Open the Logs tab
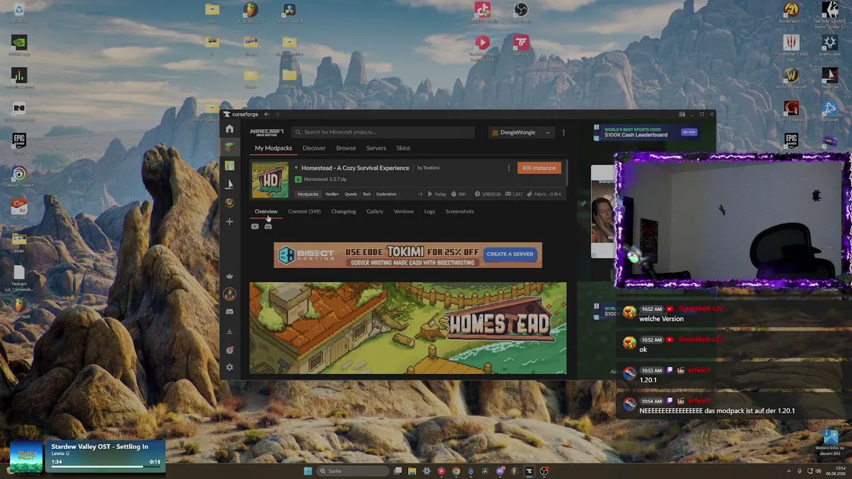The height and width of the screenshot is (479, 852). [429, 212]
